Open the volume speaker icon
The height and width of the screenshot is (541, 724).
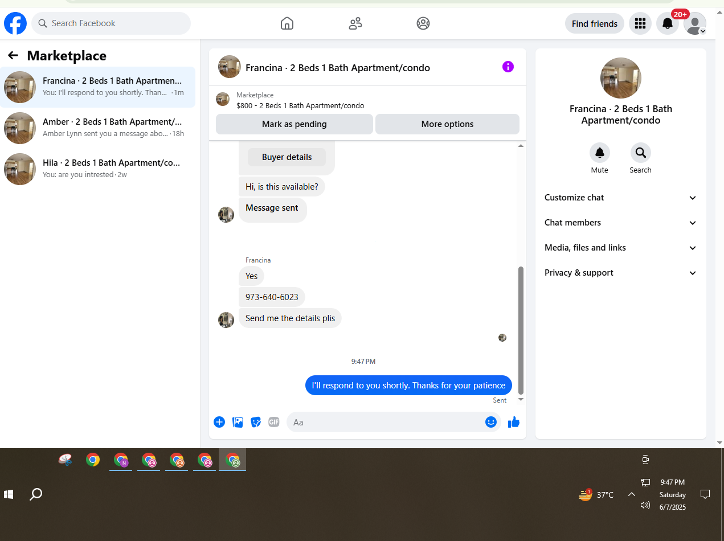click(645, 505)
